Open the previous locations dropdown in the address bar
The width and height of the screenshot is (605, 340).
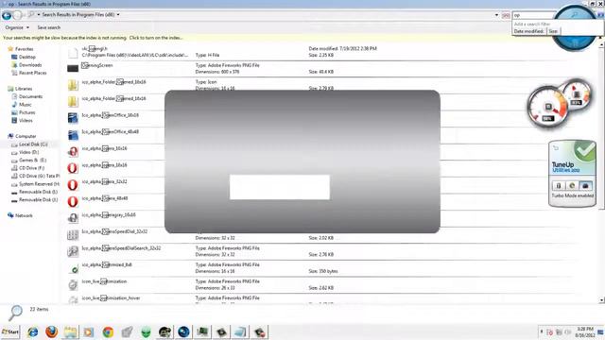click(x=496, y=15)
